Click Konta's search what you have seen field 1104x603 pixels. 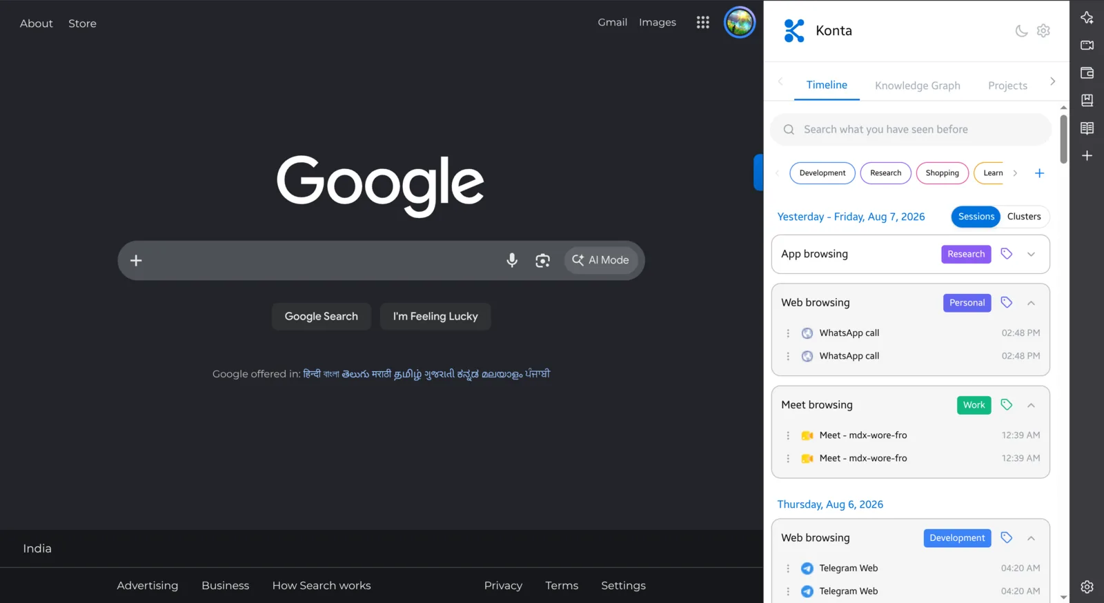911,130
